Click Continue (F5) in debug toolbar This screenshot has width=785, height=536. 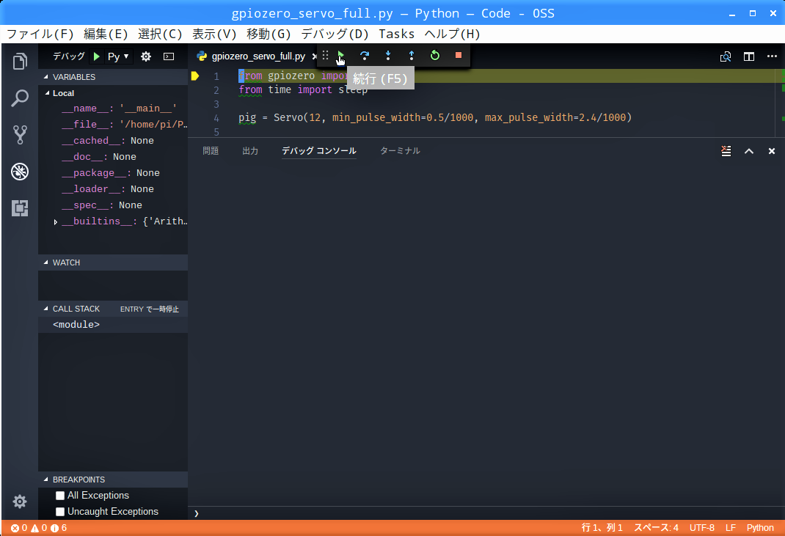341,56
